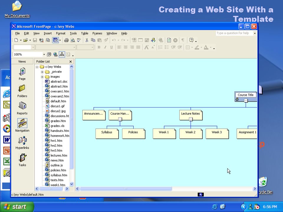Open the Frames menu

tap(97, 33)
